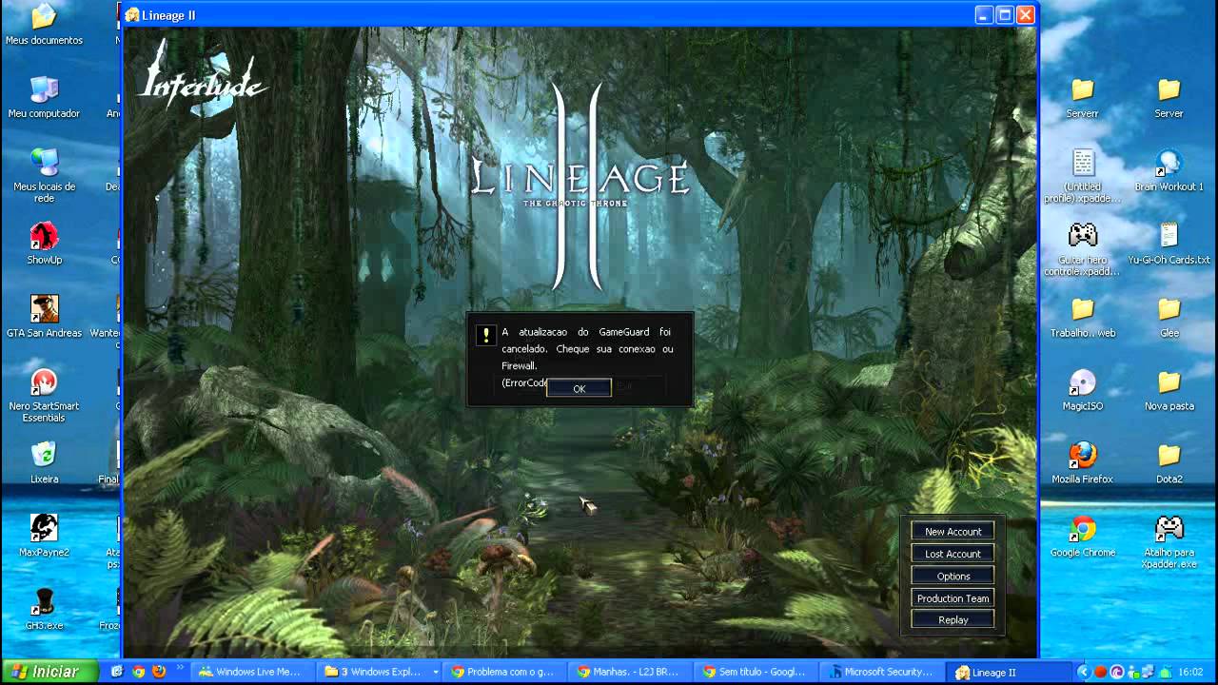
Task: Open Trabalho web folder
Action: pos(1082,318)
